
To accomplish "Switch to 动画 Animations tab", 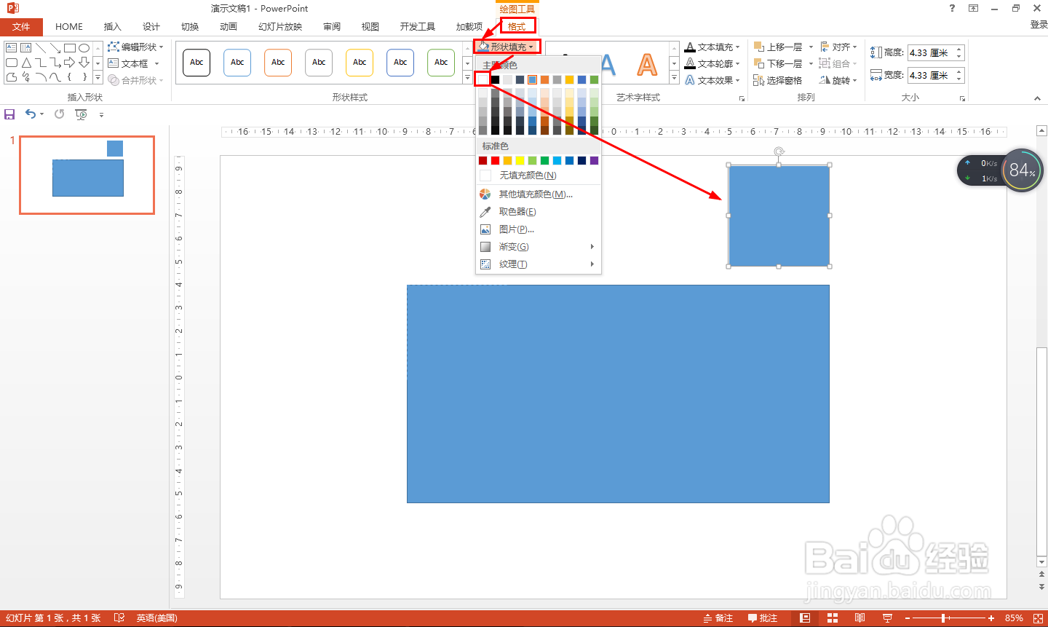I will click(x=229, y=27).
